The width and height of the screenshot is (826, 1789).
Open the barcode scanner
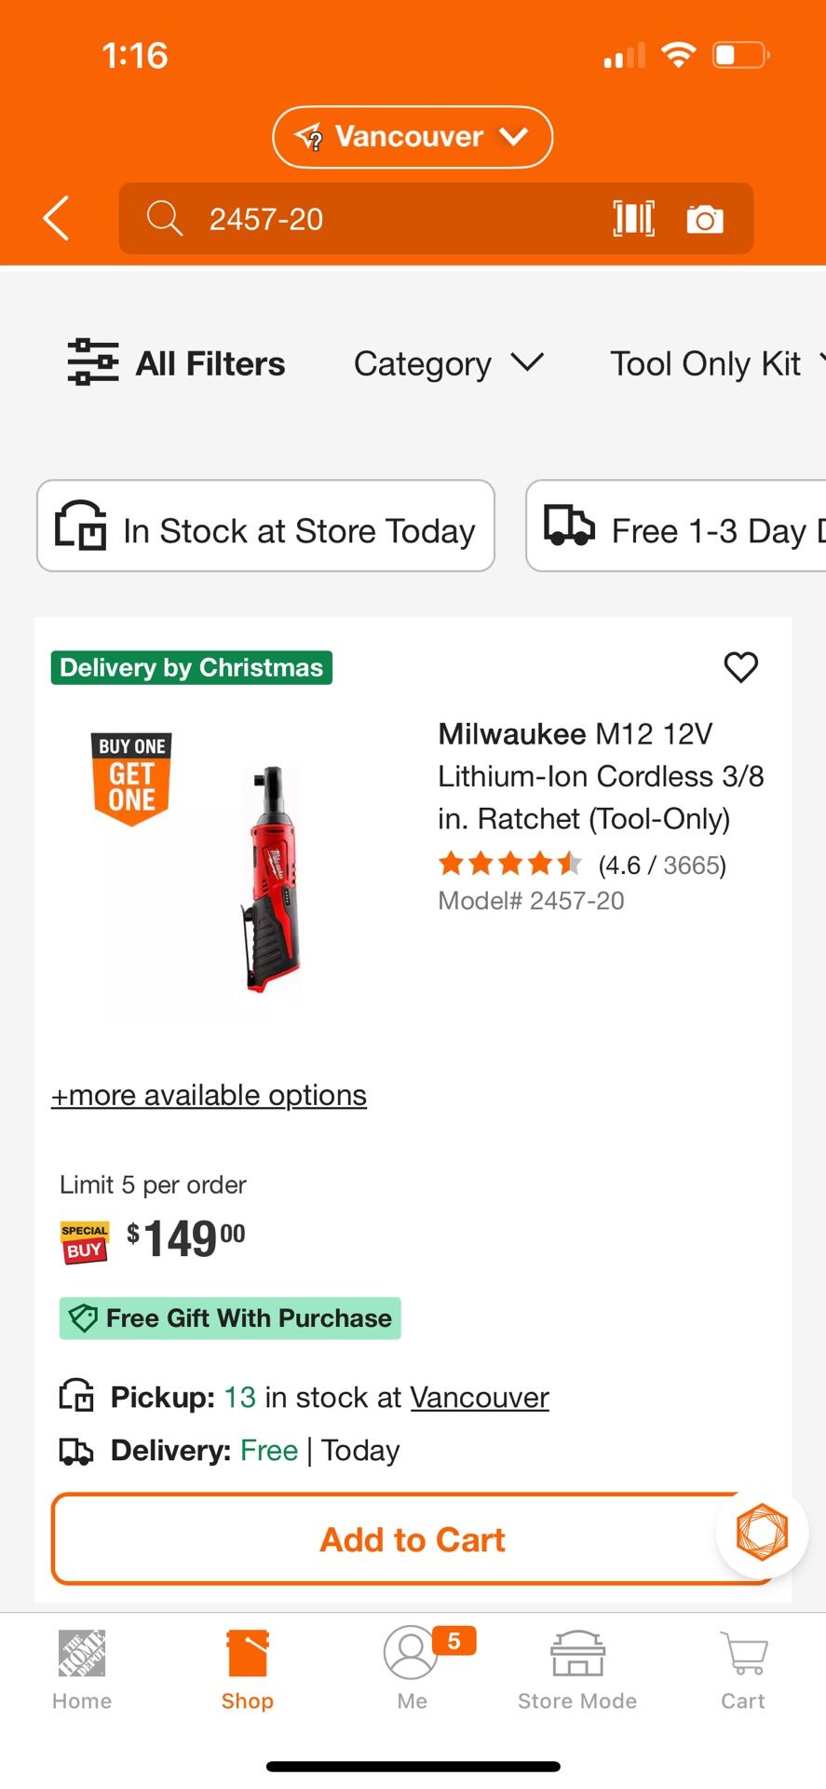pos(634,218)
